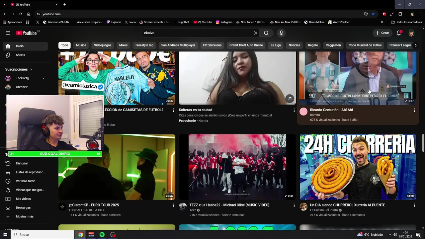Open 24H CHURRERIA video thumbnail

(358, 167)
